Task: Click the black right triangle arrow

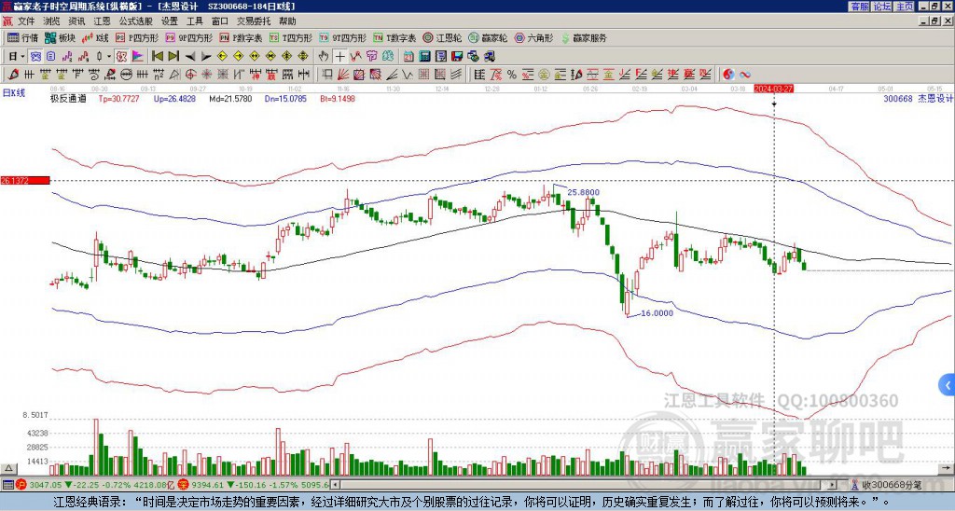Action: click(x=206, y=57)
